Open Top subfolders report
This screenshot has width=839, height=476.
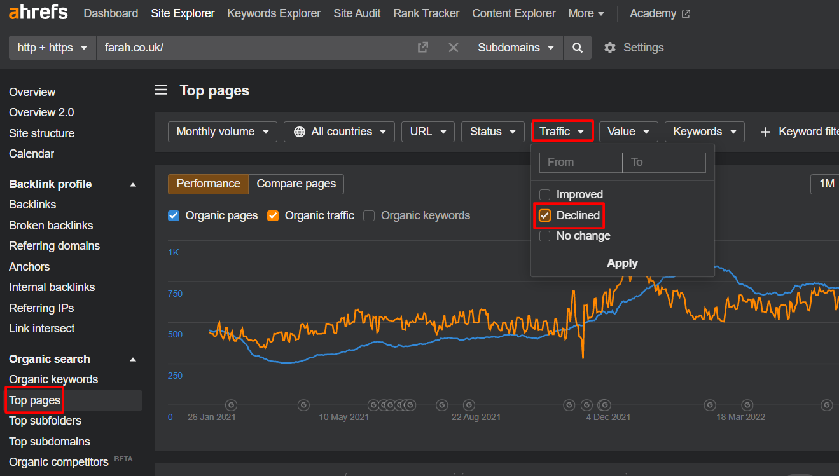pos(45,421)
